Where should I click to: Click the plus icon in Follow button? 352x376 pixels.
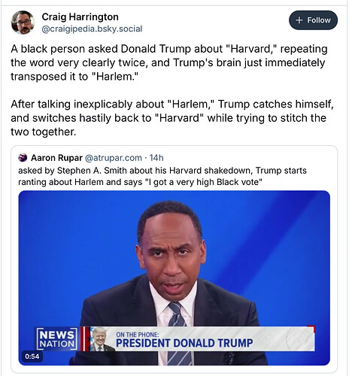299,20
